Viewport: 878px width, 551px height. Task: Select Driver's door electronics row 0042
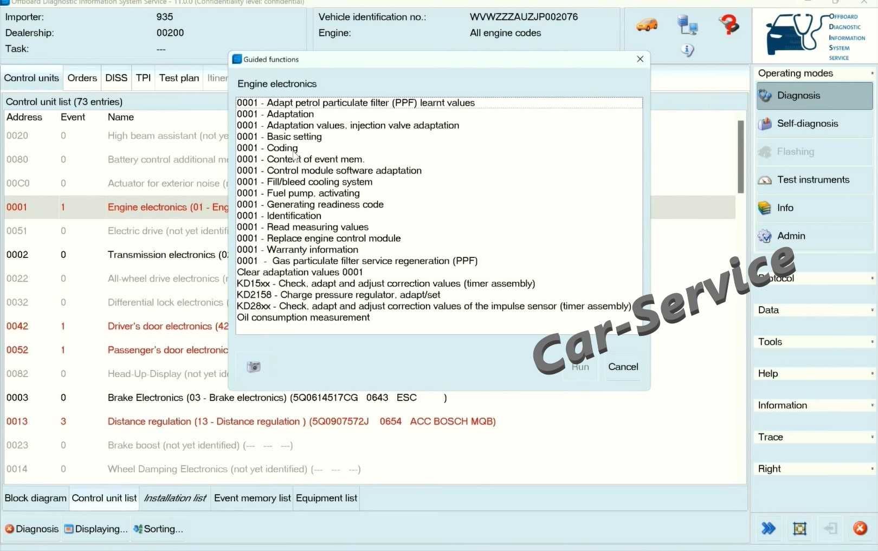116,326
